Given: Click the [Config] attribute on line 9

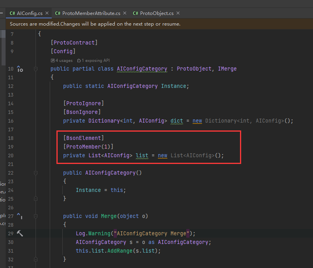Looking at the screenshot, I should pos(63,51).
